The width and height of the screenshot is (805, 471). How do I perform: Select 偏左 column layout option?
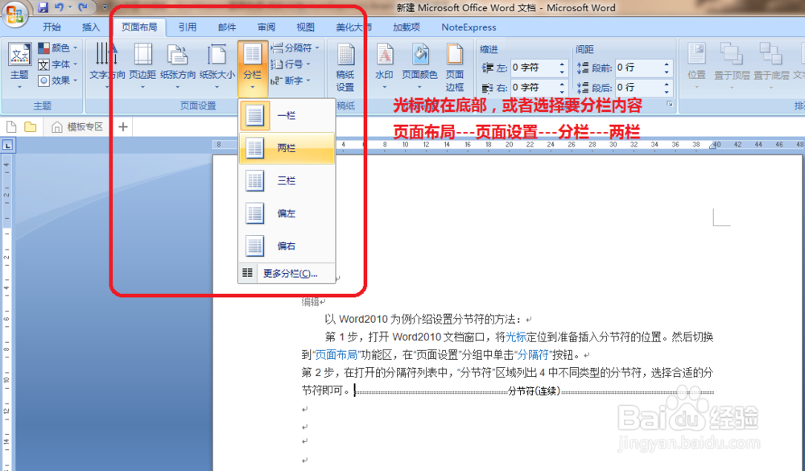point(287,213)
